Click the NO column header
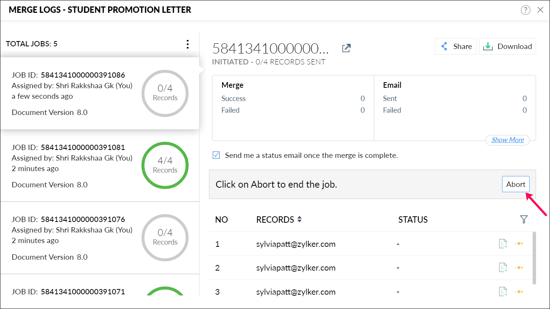 [x=221, y=220]
